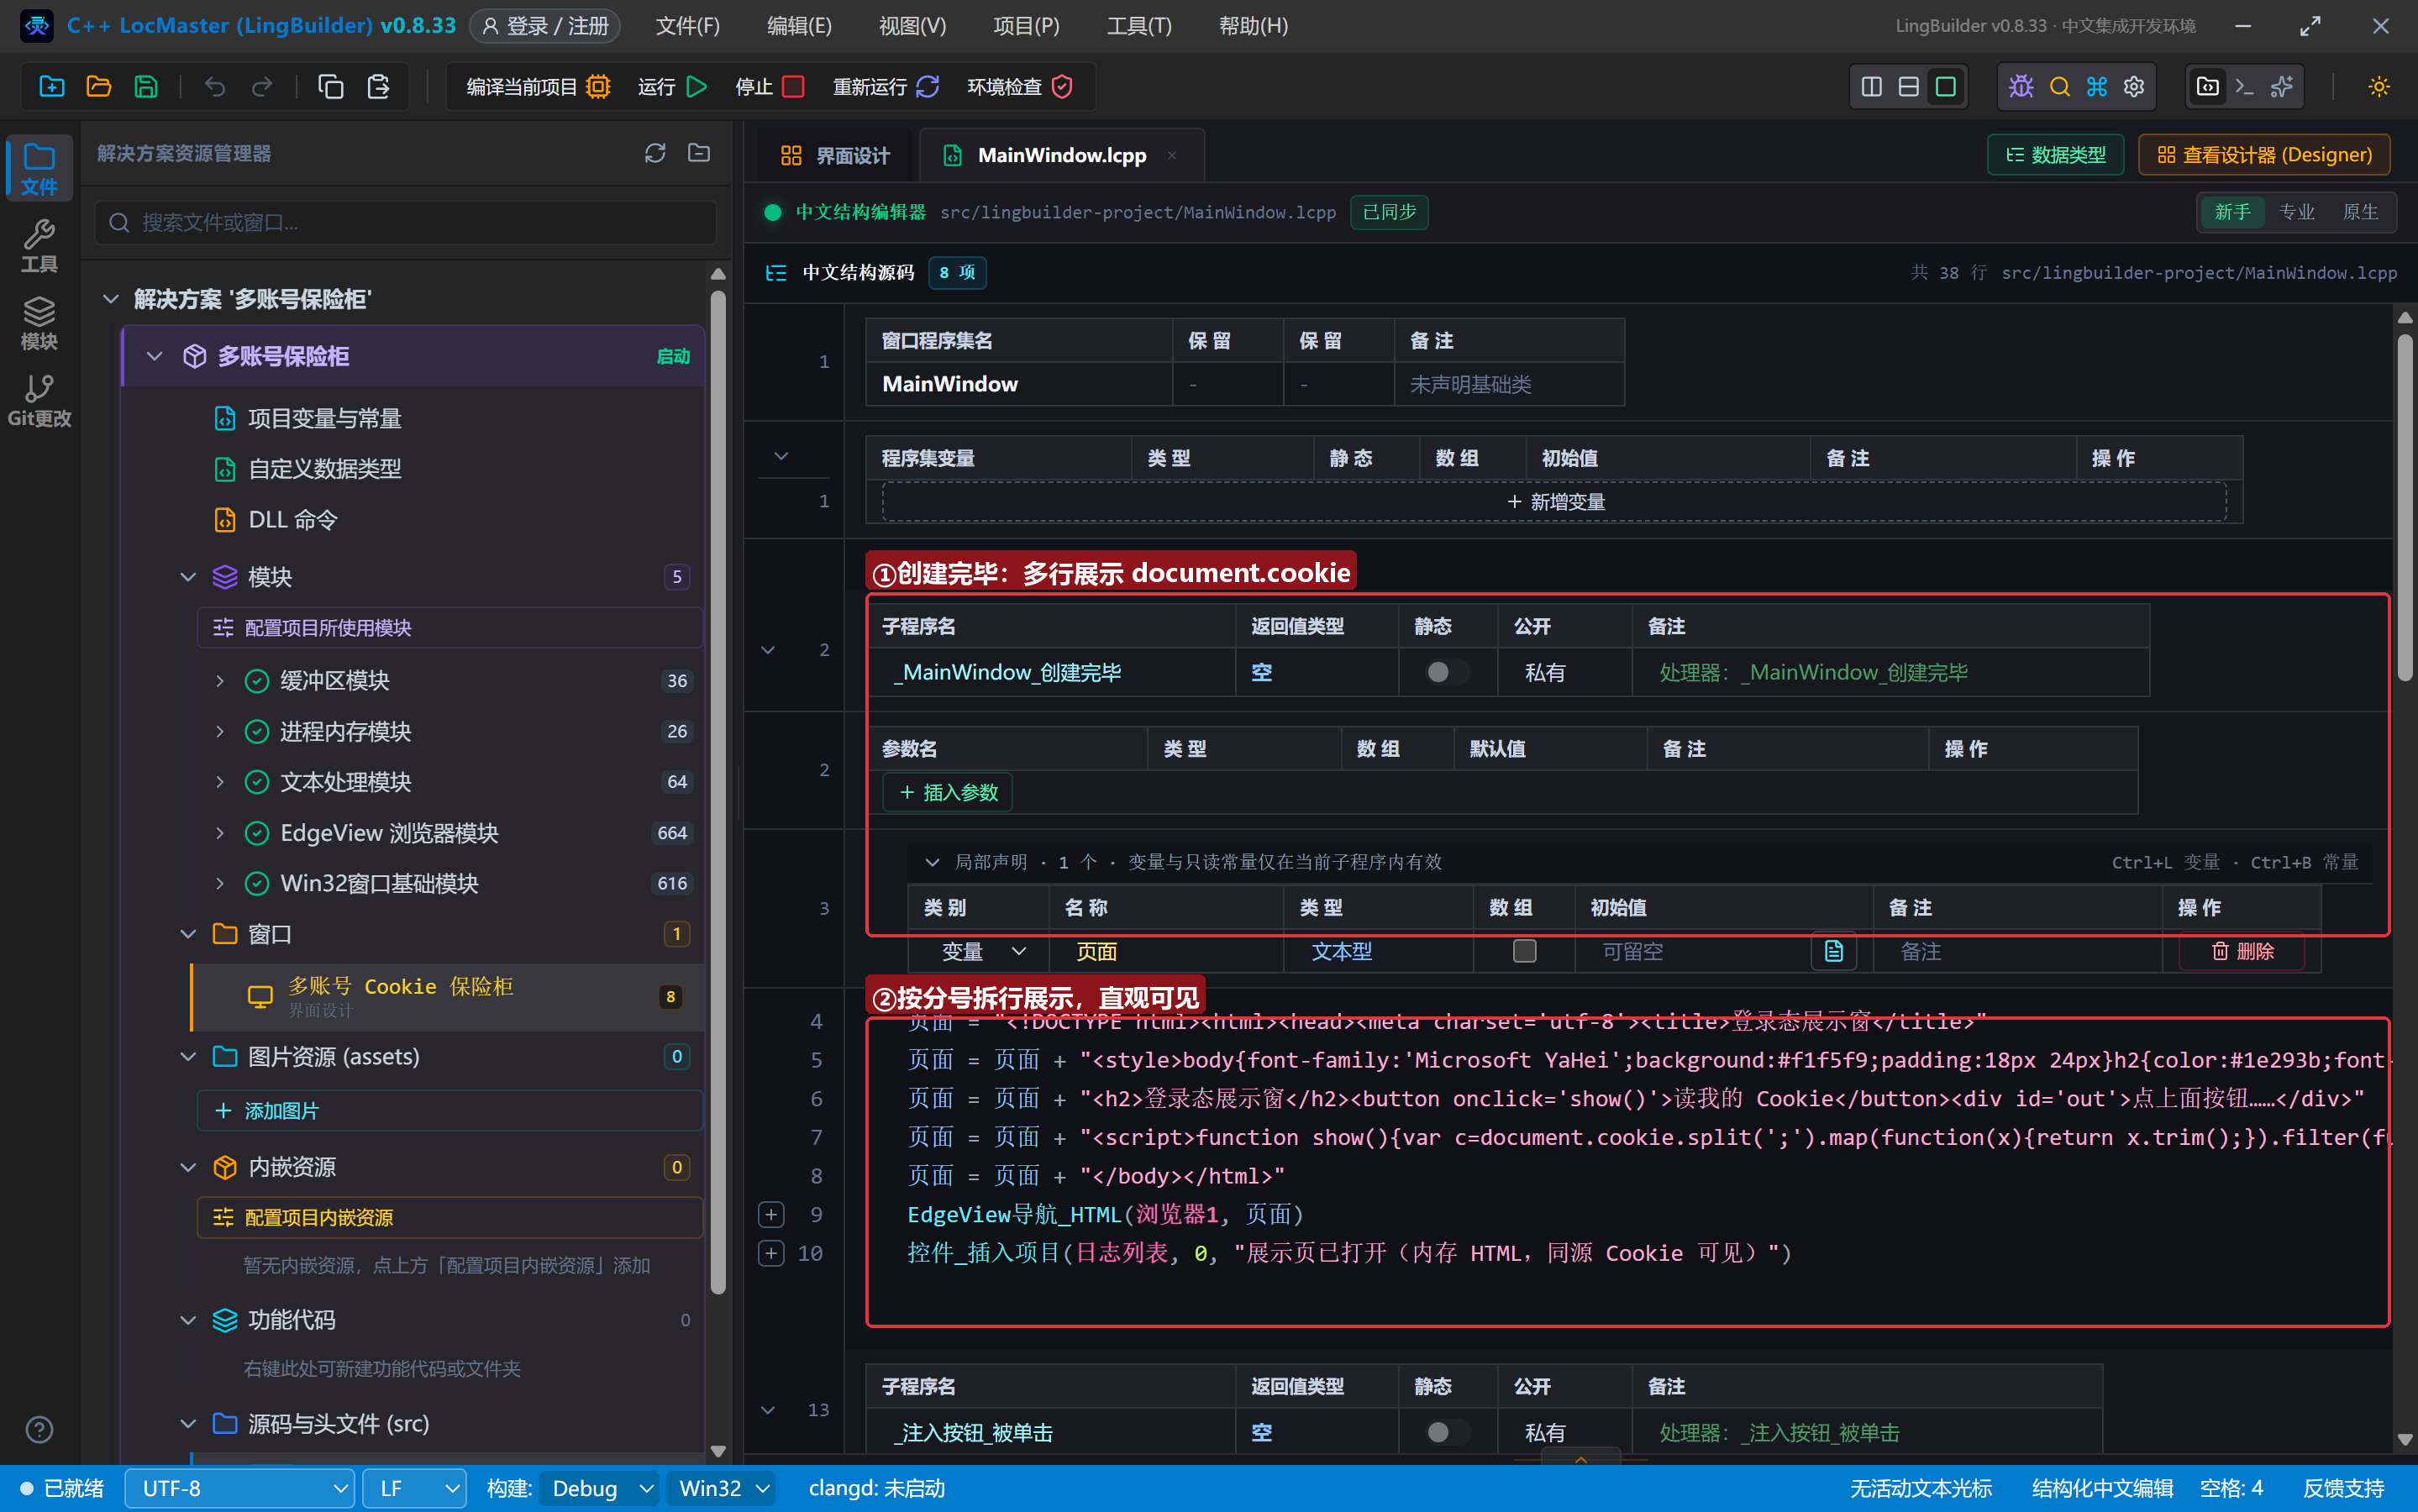Click the redo arrow icon
The image size is (2418, 1512).
coord(262,87)
